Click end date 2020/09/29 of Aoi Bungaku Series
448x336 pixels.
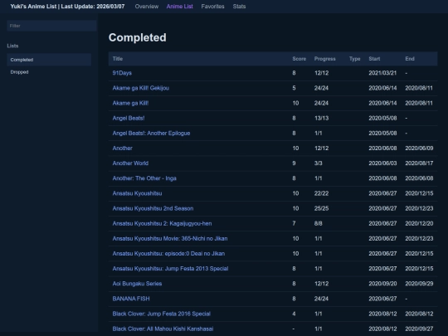[419, 284]
